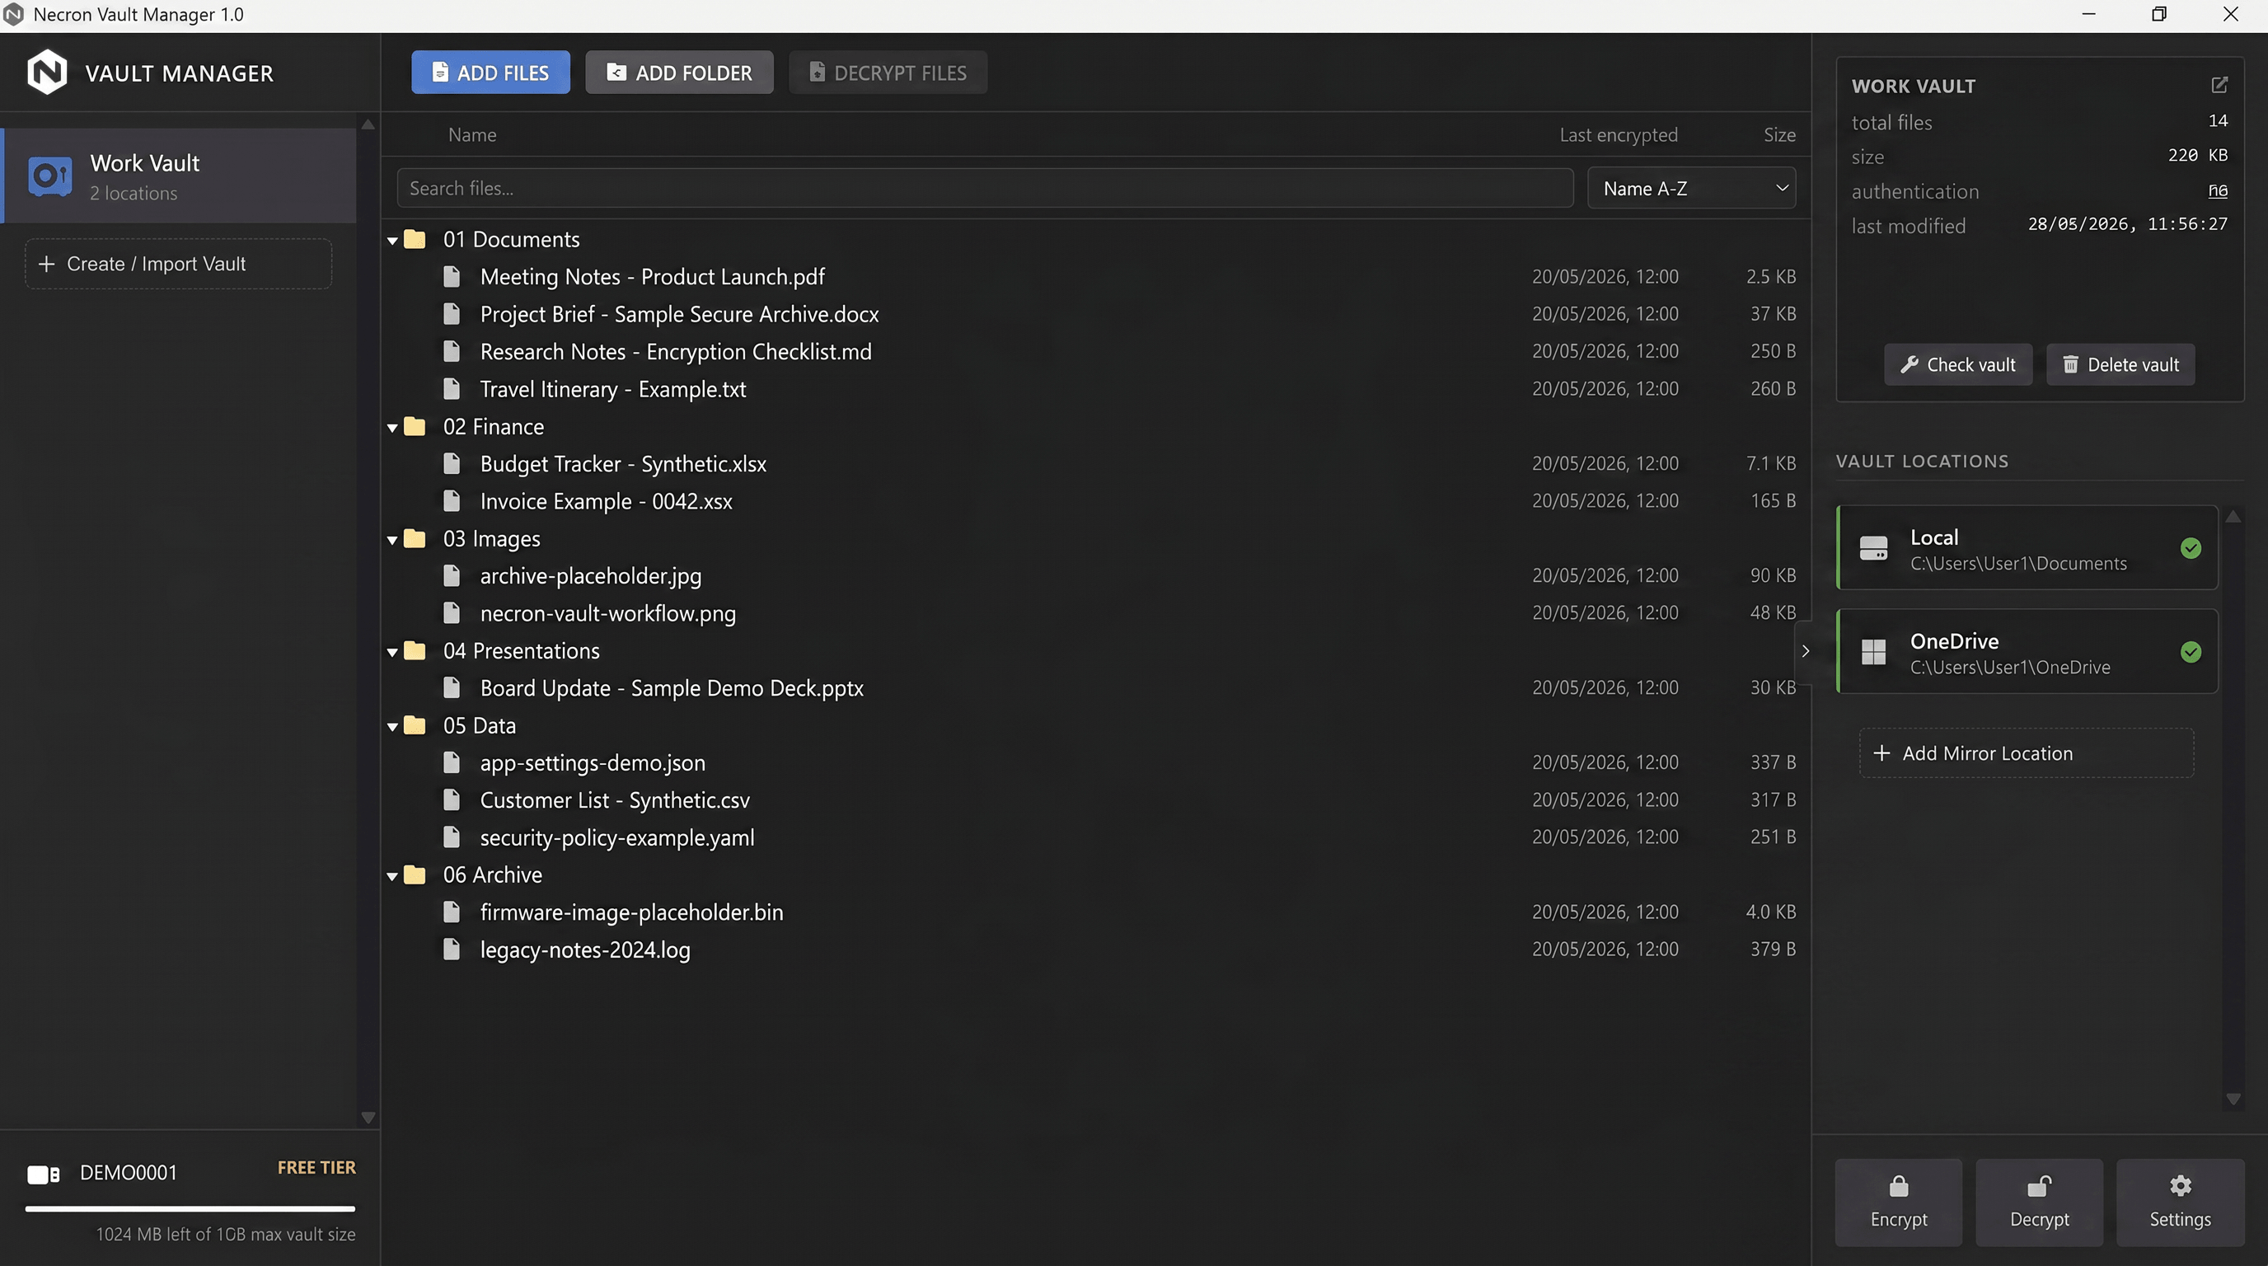Click the ADD FOLDER button
Viewport: 2268px width, 1266px height.
point(679,73)
